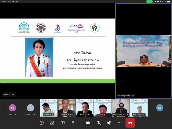This screenshot has height=129, width=172.
Task: Tap the CAPM conference room video feed
Action: pyautogui.click(x=144, y=51)
